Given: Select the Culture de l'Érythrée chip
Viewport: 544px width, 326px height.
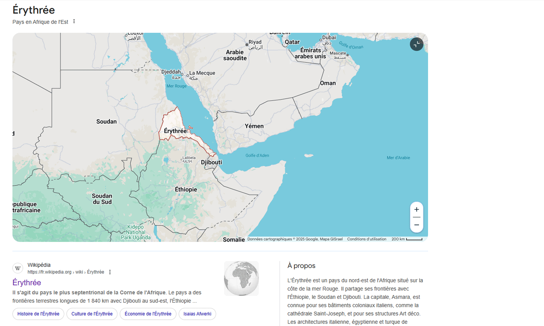Looking at the screenshot, I should coord(92,314).
